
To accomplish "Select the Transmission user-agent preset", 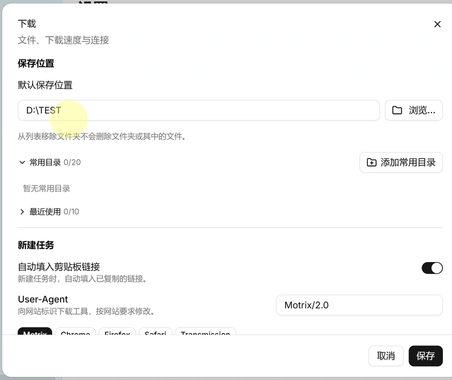I will pos(205,331).
